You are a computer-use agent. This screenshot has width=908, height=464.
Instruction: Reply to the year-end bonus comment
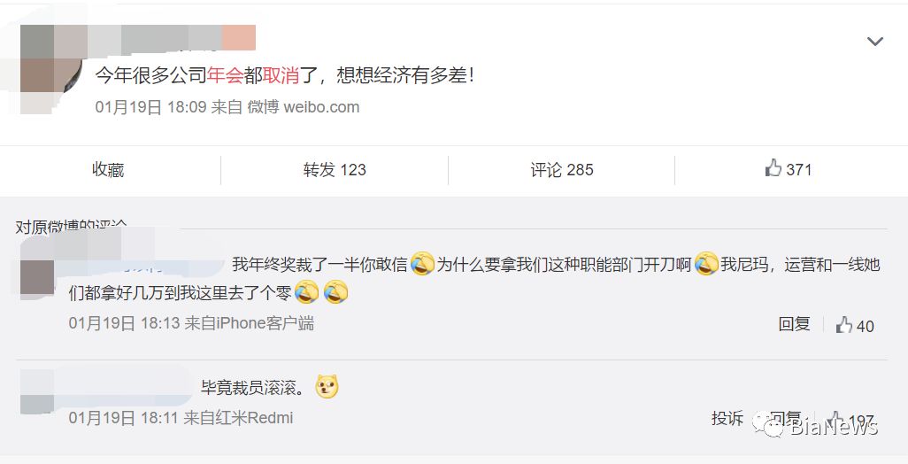coord(794,324)
